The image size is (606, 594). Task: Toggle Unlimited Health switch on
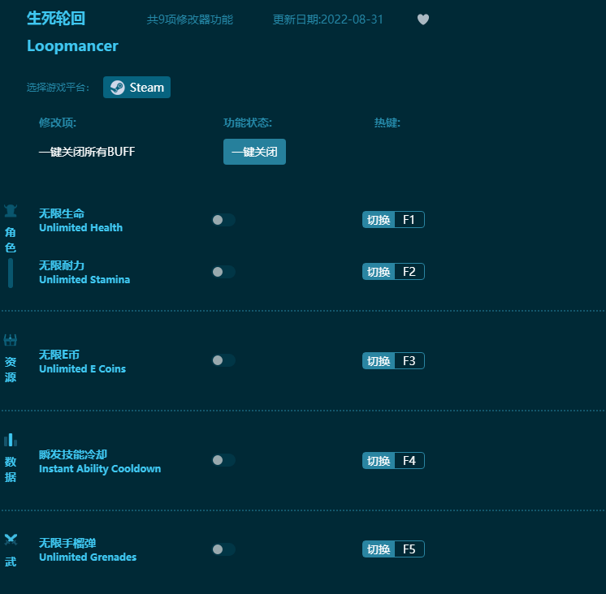pos(223,220)
